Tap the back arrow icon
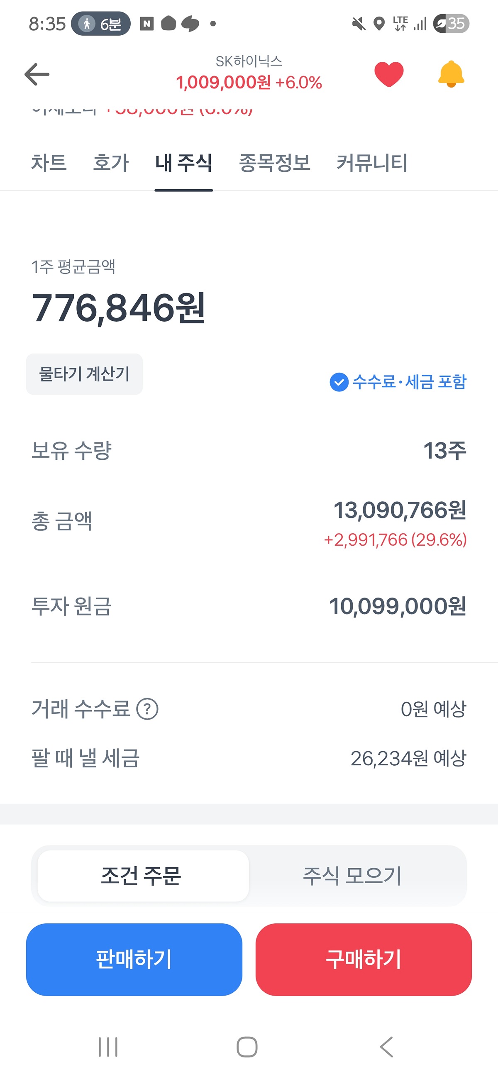498x1079 pixels. coord(37,75)
